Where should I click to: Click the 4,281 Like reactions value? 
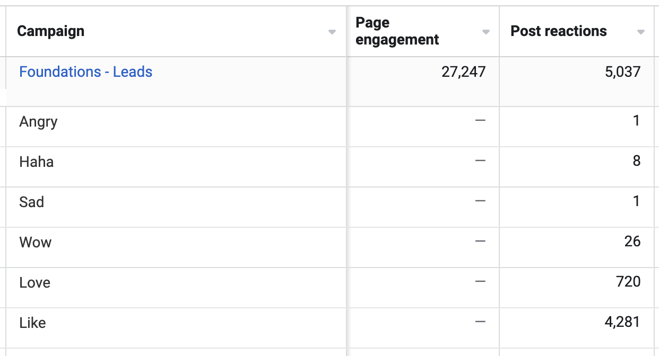click(623, 322)
